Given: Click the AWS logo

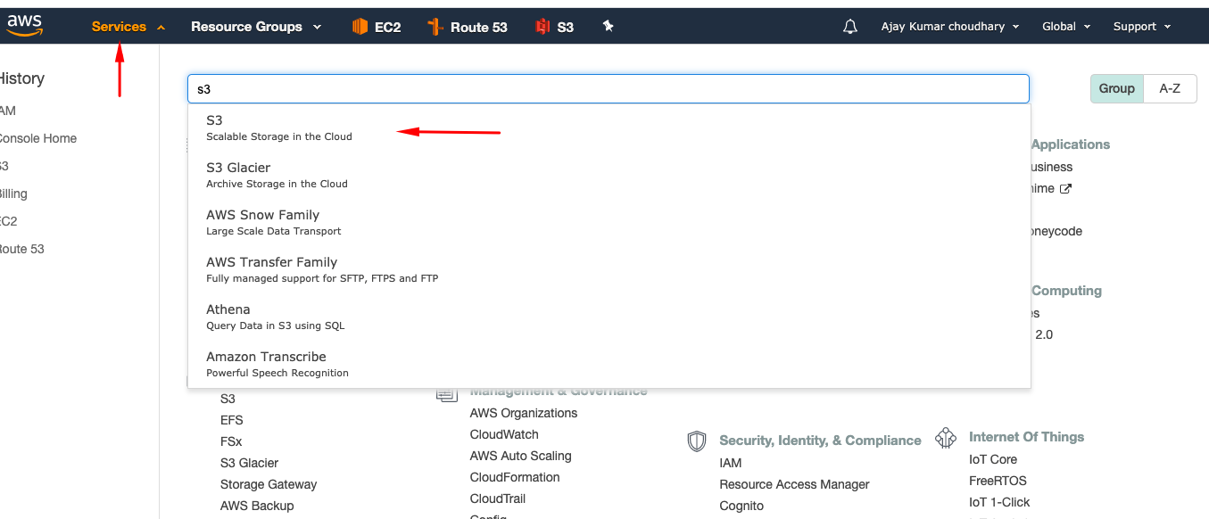Looking at the screenshot, I should tap(24, 26).
